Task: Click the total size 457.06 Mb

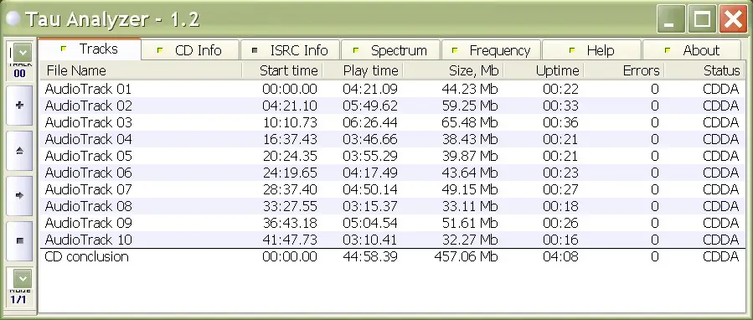Action: pos(466,256)
